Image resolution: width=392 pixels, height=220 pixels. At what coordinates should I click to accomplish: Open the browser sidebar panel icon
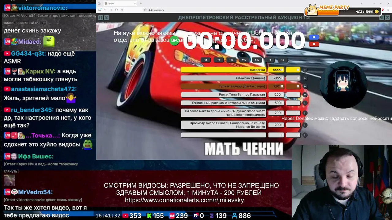tap(100, 10)
